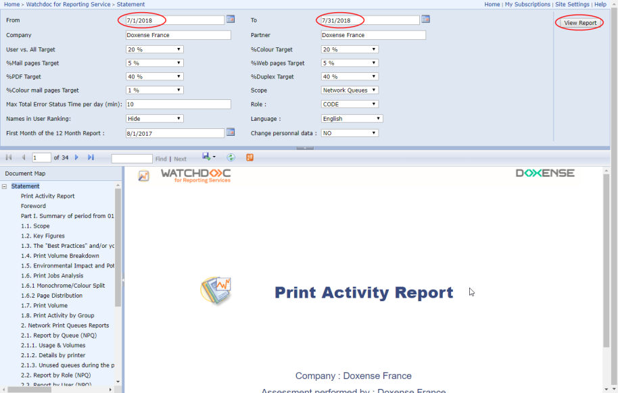
Task: Refresh the report with green arrows icon
Action: click(x=231, y=157)
